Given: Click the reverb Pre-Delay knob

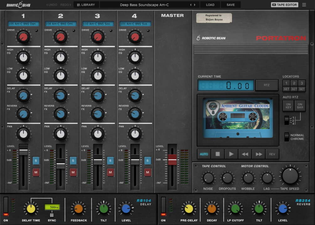Looking at the screenshot, I should (189, 209).
